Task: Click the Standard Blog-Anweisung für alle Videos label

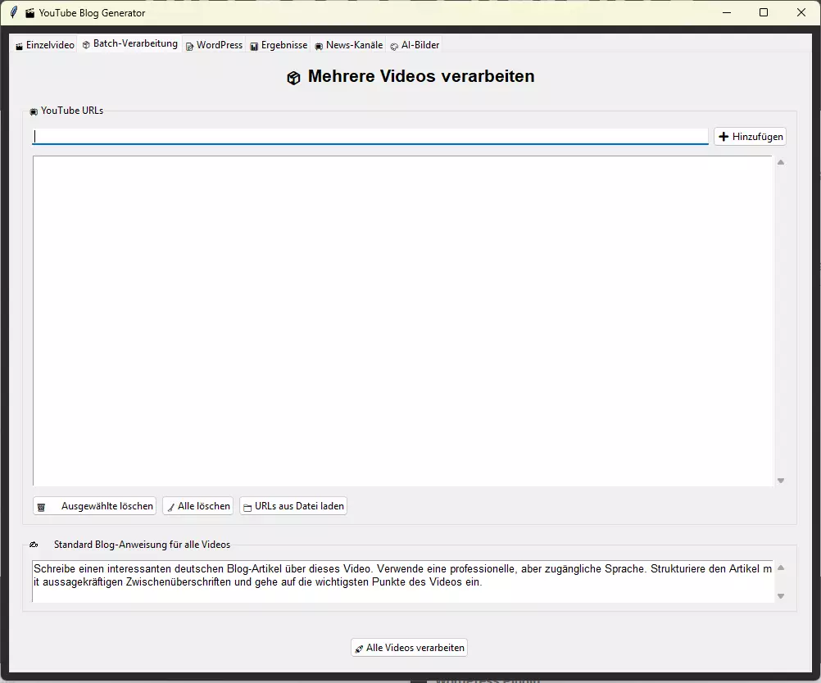Action: [x=142, y=545]
